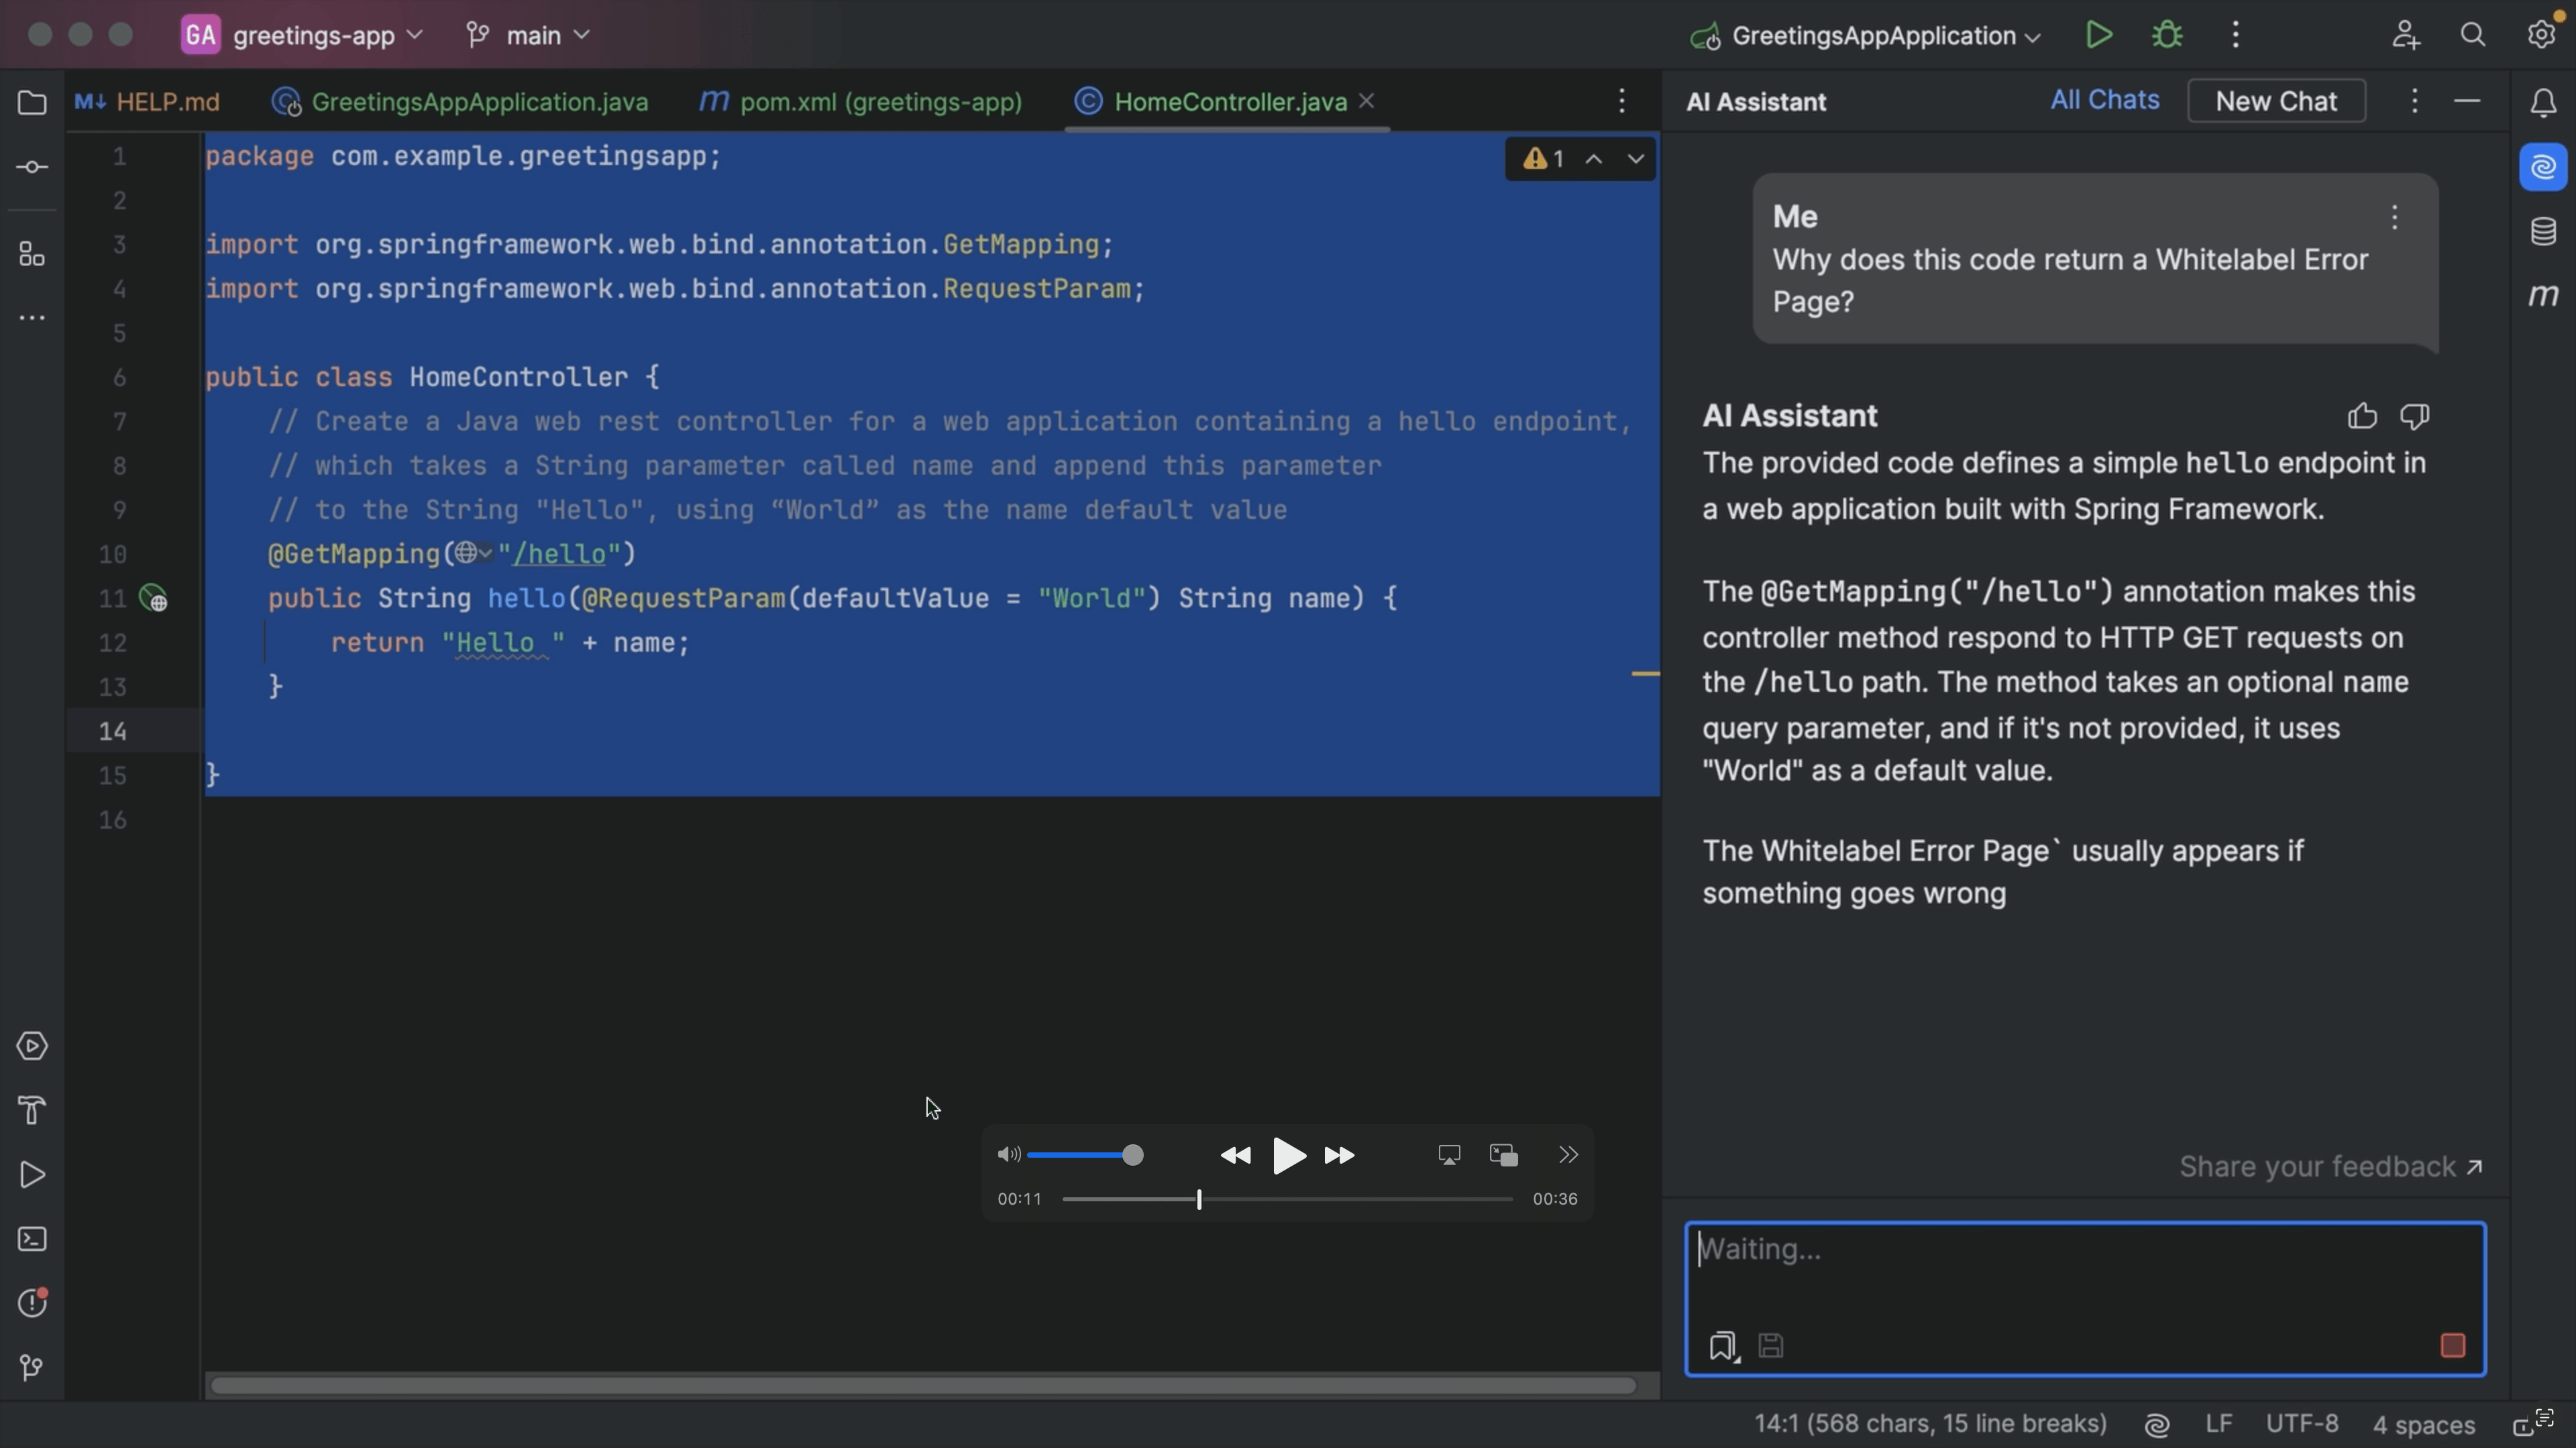Image resolution: width=2576 pixels, height=1448 pixels.
Task: Like the AI Assistant response
Action: tap(2362, 416)
